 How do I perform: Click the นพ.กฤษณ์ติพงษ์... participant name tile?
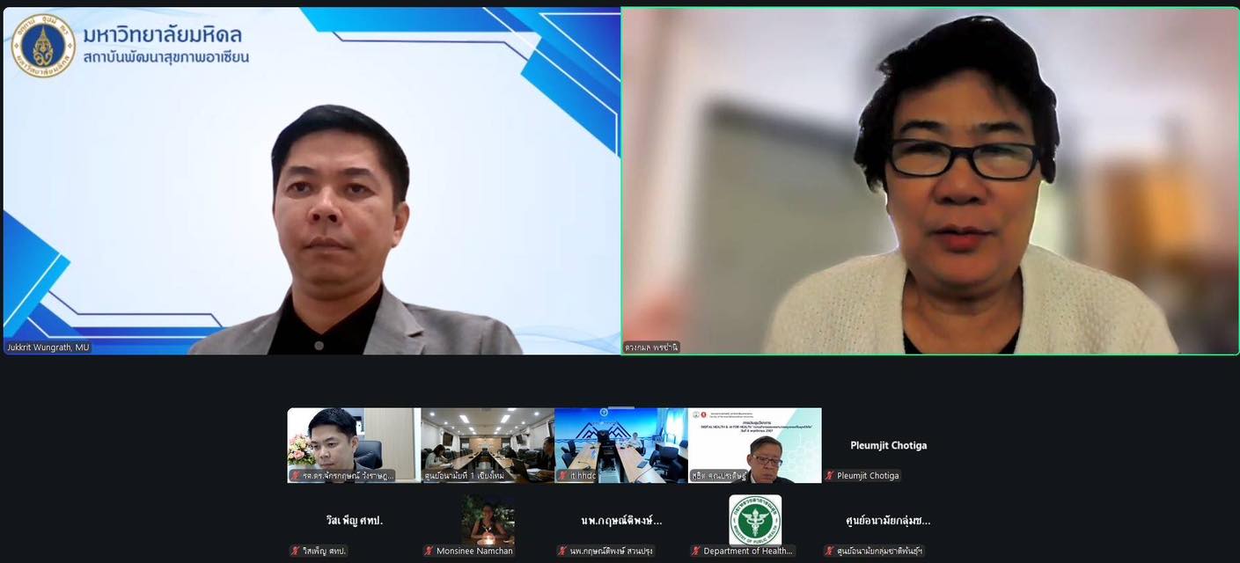[x=621, y=521]
